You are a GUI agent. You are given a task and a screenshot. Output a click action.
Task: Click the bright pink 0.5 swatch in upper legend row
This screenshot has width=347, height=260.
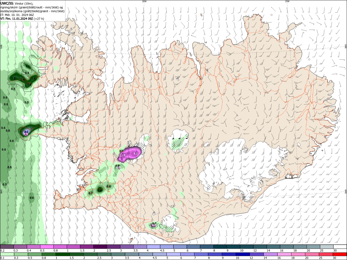coord(47,247)
